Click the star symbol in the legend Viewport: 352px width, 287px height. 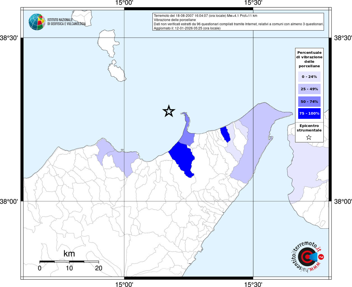pos(309,137)
